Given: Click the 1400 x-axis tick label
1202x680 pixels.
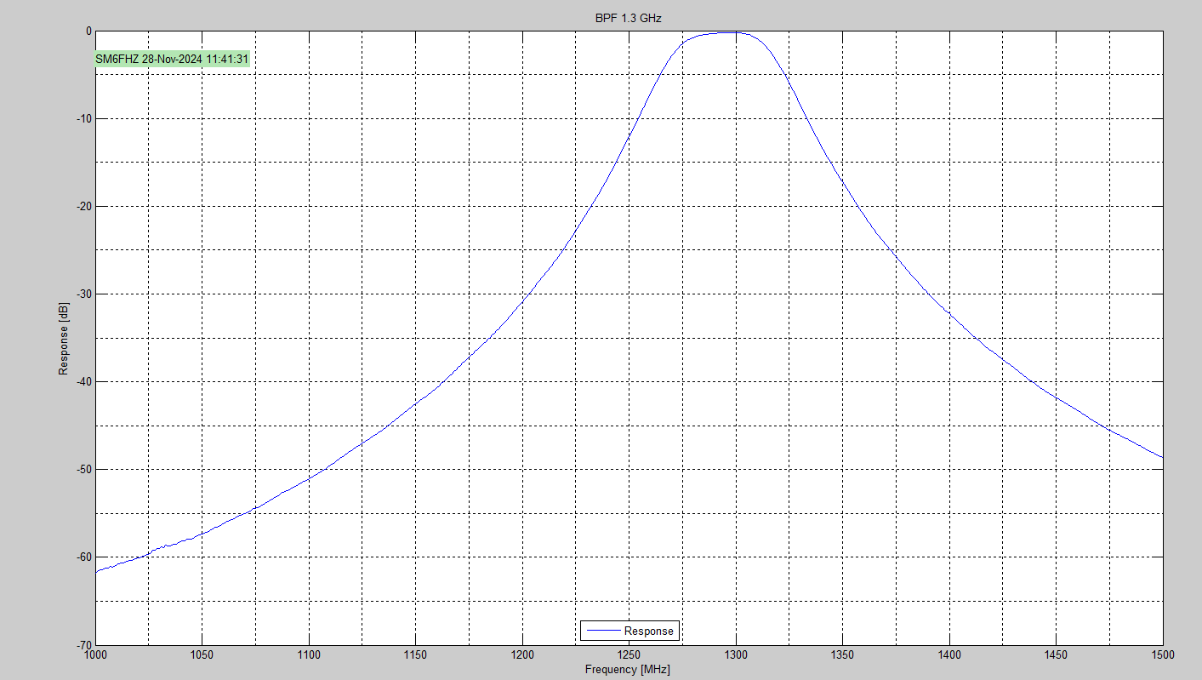Looking at the screenshot, I should pyautogui.click(x=949, y=654).
